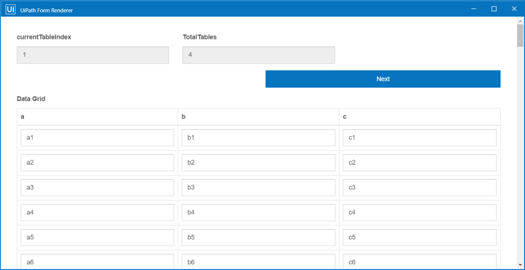Click into the a2 grid cell

97,163
